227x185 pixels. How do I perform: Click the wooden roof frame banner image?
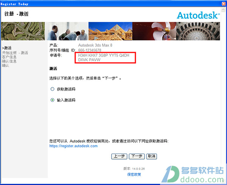(110, 31)
